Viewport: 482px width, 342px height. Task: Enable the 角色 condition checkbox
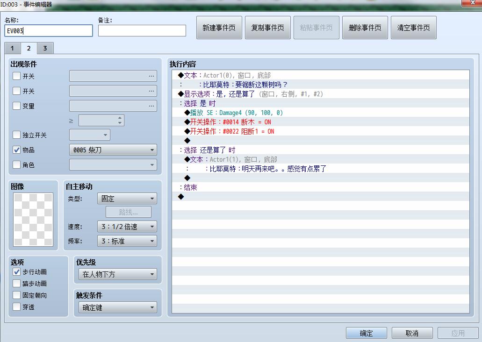coord(17,165)
